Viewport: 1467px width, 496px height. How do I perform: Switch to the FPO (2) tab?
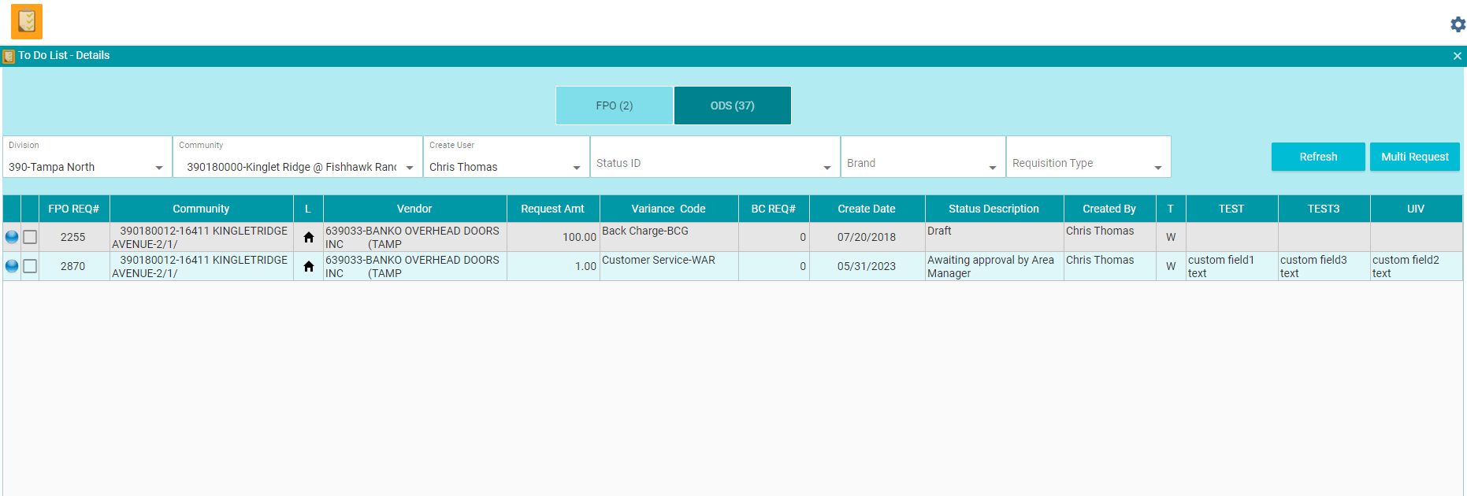tap(615, 105)
